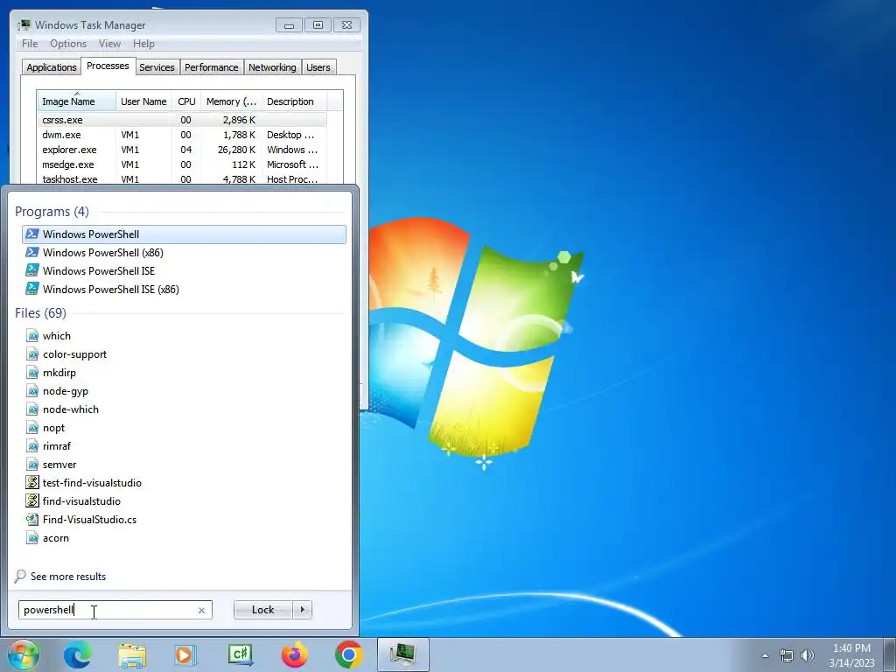Select csrss.exe process row
896x672 pixels.
(x=182, y=120)
